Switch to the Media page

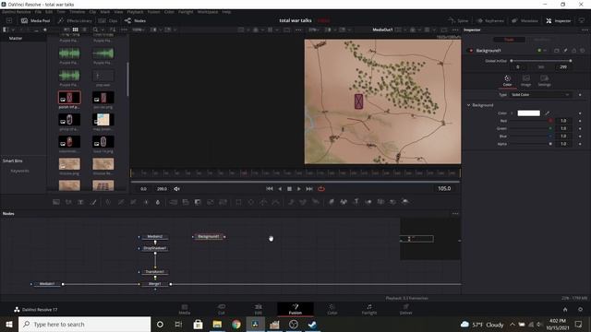tap(185, 309)
